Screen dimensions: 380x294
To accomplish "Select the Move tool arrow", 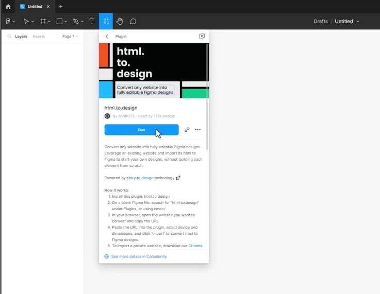I will click(26, 21).
